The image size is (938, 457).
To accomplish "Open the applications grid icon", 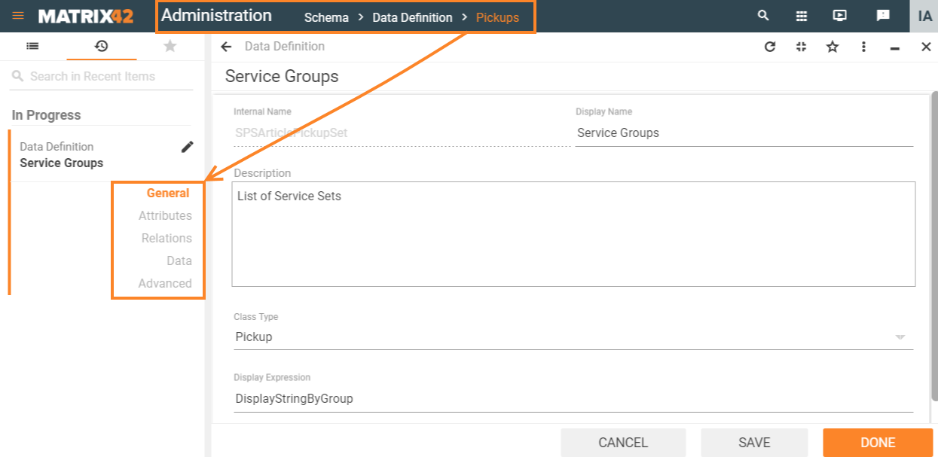I will point(802,15).
